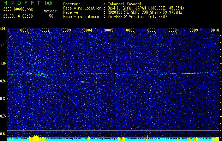
Task: Click the 0610 time marker
Action: point(215,30)
